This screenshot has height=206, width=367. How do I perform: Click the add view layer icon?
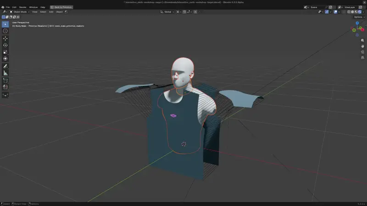[361, 7]
